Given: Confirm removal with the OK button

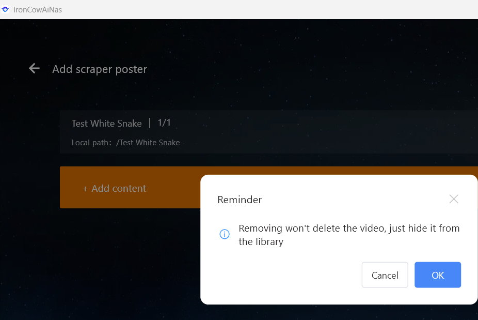Looking at the screenshot, I should tap(437, 275).
